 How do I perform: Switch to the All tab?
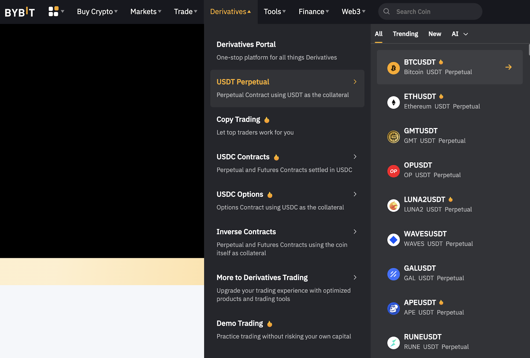pyautogui.click(x=379, y=34)
